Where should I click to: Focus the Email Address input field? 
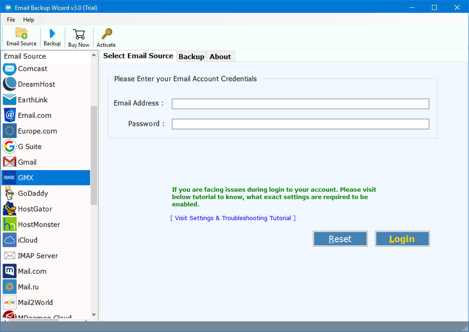point(300,104)
